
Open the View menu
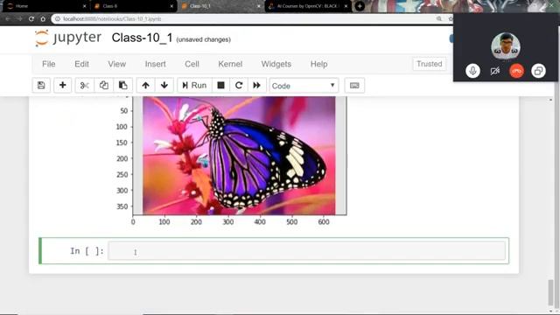tap(116, 64)
